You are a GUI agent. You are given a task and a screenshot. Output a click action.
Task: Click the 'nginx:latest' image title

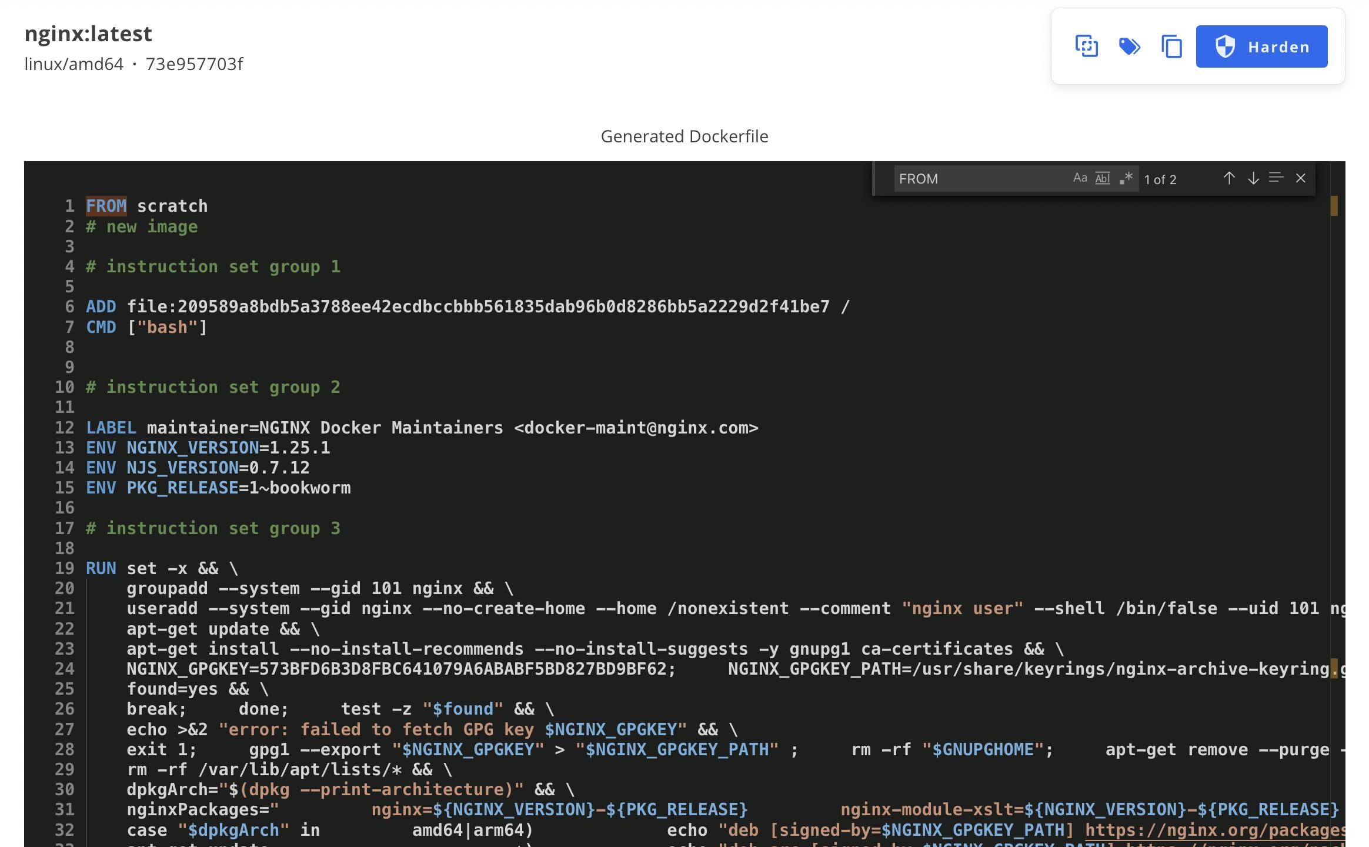88,34
